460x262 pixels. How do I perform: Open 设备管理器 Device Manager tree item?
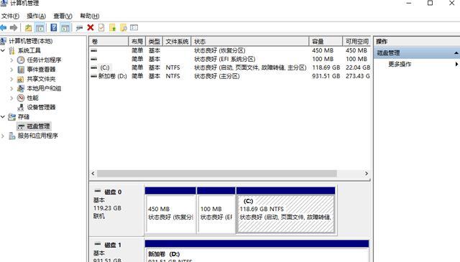pos(42,107)
